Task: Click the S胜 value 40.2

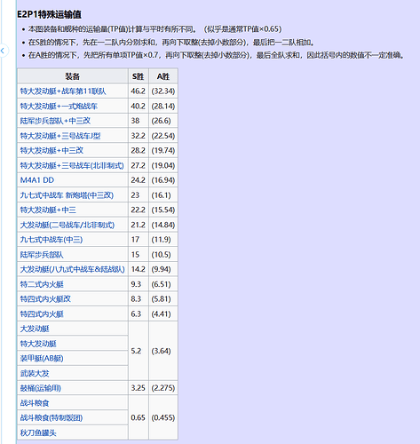Action: (x=139, y=106)
